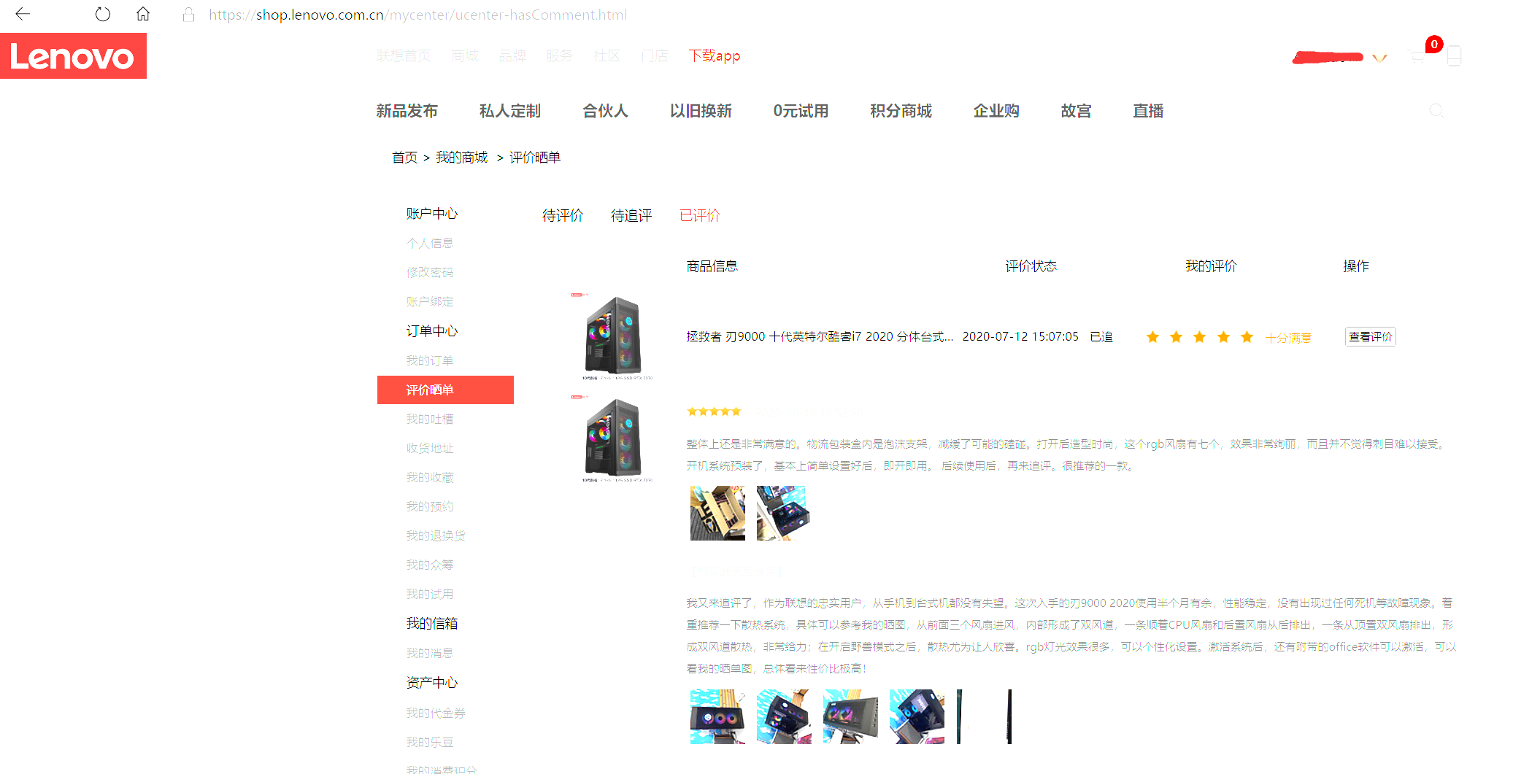Viewport: 1513px width, 774px height.
Task: Open 账户绑定 in the sidebar
Action: point(430,301)
